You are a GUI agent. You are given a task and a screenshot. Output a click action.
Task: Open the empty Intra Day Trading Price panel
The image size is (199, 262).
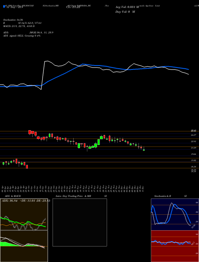80,222
